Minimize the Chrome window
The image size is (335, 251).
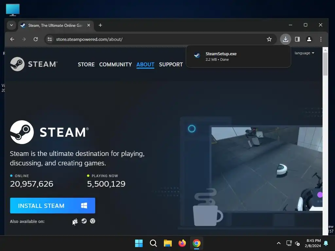pyautogui.click(x=291, y=25)
